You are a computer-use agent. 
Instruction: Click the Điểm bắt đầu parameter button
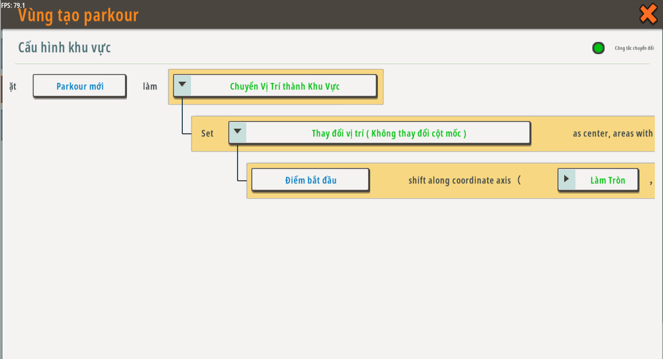pyautogui.click(x=310, y=180)
